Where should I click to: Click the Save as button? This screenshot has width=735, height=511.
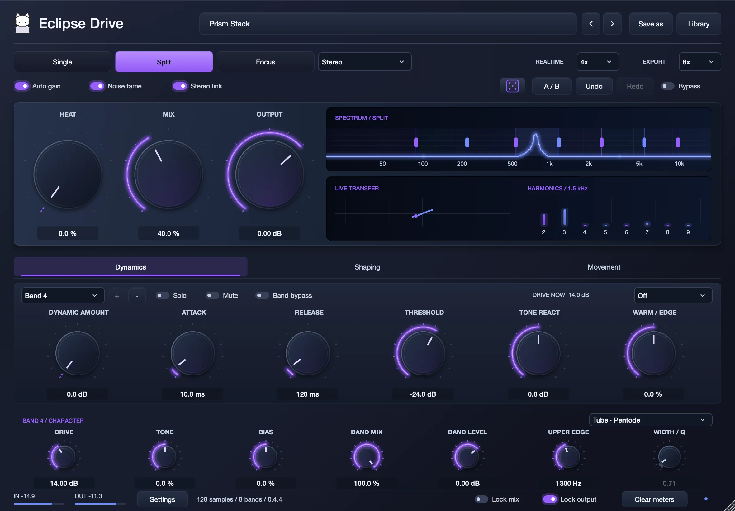coord(651,24)
